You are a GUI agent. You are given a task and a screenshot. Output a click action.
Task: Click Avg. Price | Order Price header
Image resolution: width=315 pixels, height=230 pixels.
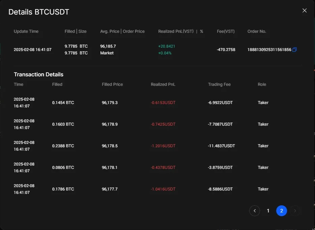[122, 31]
